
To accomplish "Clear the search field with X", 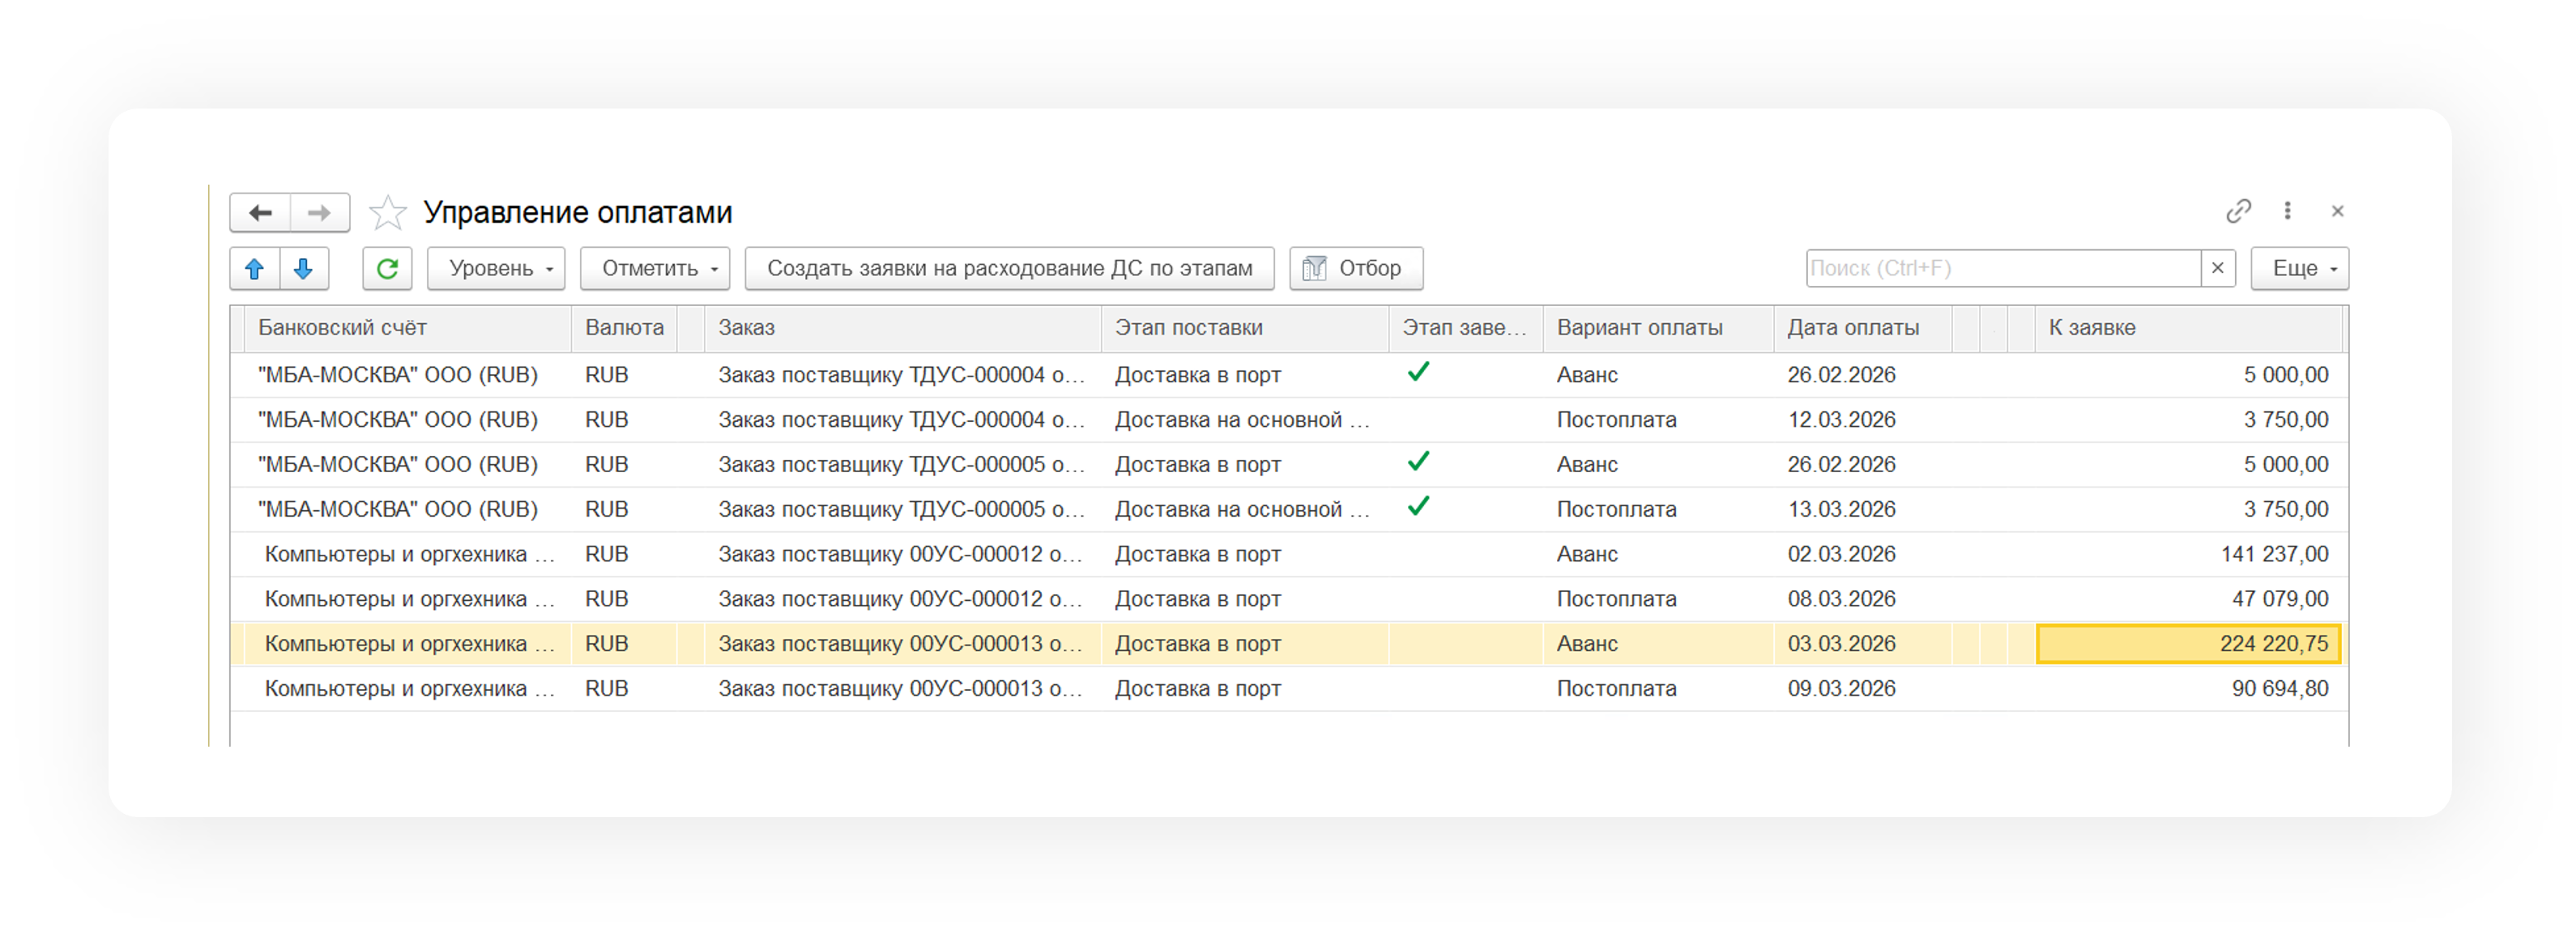I will point(2217,268).
